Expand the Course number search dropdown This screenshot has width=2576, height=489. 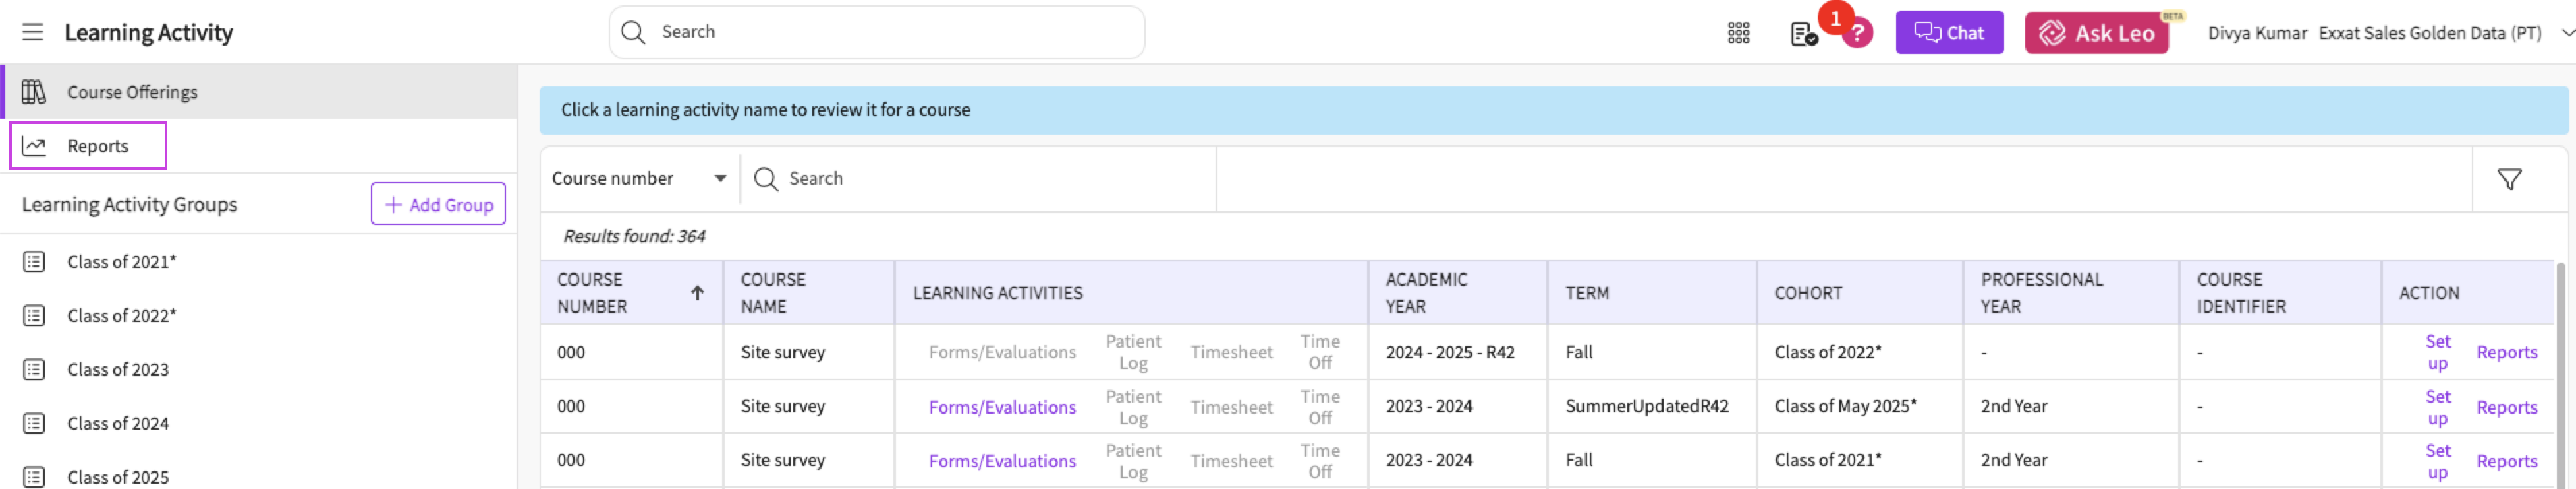(x=719, y=178)
